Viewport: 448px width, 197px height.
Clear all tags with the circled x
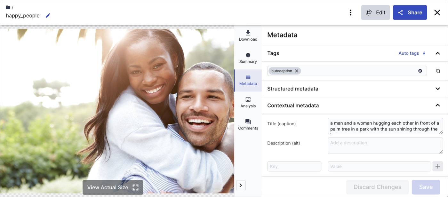click(x=420, y=71)
